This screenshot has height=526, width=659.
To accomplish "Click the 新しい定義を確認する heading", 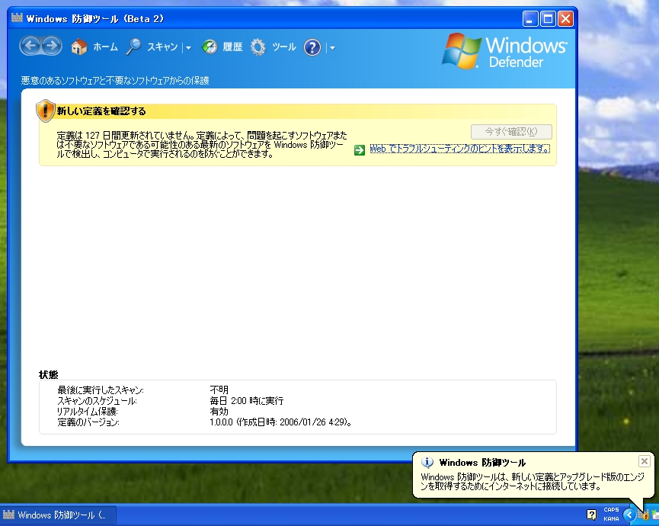I will (101, 111).
